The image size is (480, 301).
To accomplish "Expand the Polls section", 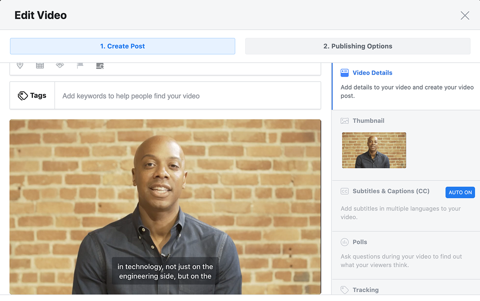I will point(360,242).
